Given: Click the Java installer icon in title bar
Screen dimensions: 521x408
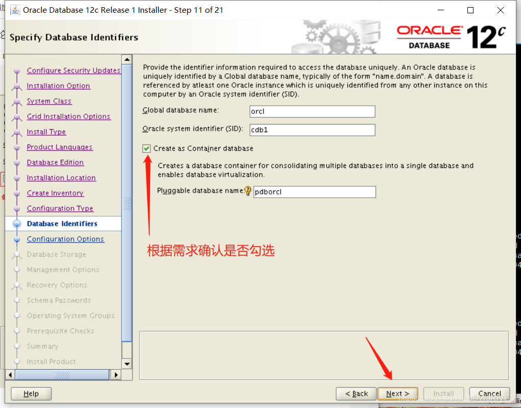Looking at the screenshot, I should 15,10.
